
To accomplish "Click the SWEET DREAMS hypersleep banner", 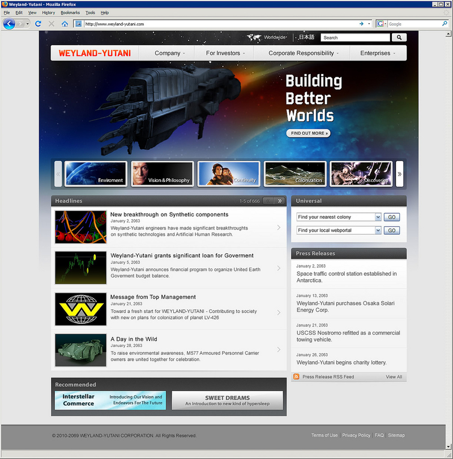I will [x=227, y=400].
